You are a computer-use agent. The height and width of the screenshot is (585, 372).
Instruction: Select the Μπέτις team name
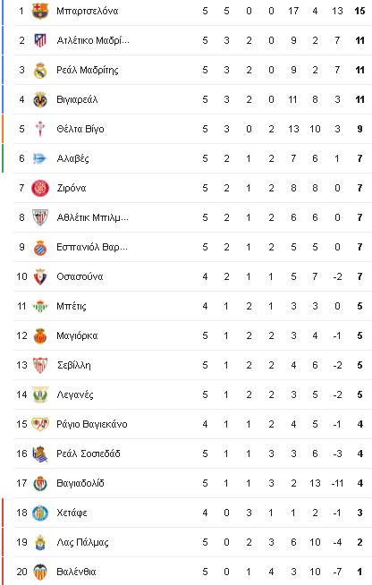[72, 306]
